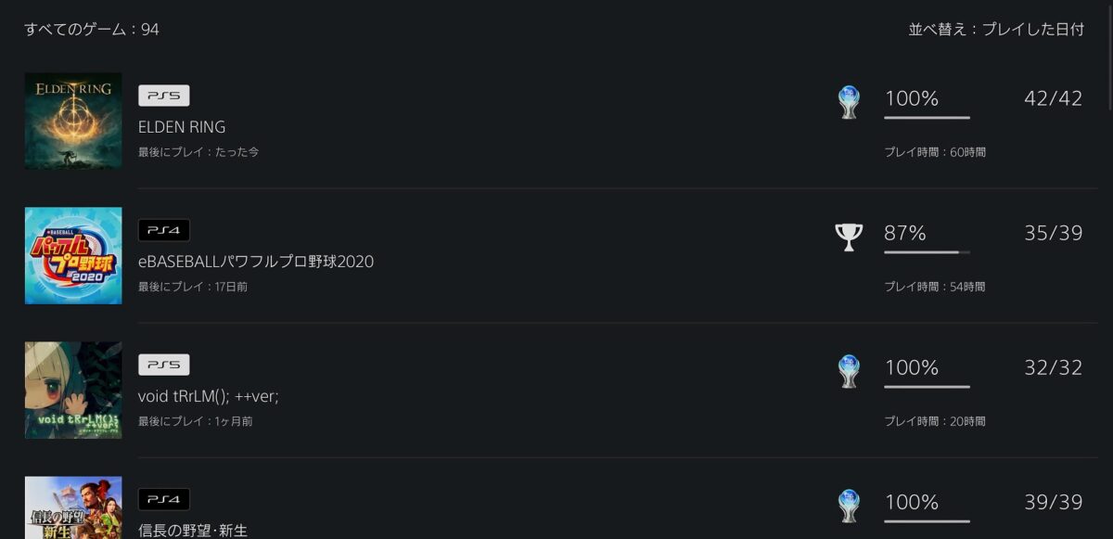Select the eBASEBALLパワフルプロ野球2020 title
The image size is (1113, 539).
[x=256, y=262]
